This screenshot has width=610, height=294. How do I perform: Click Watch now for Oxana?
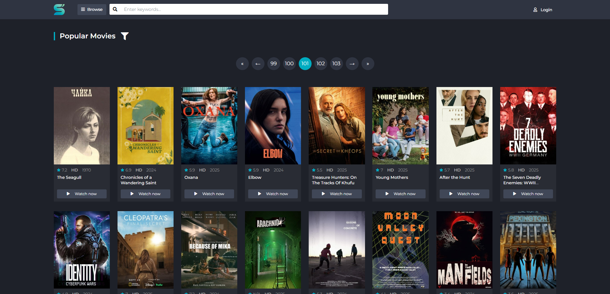click(209, 194)
